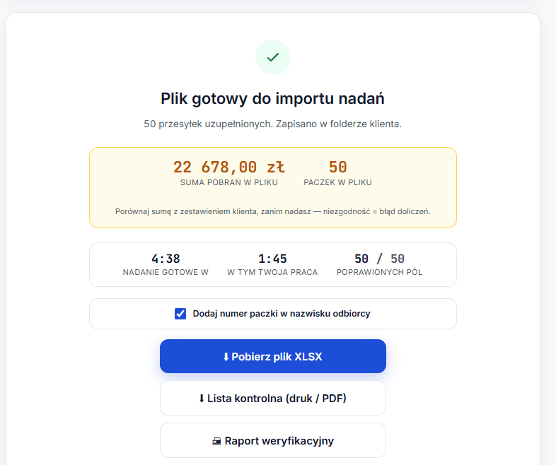The width and height of the screenshot is (556, 465).
Task: Click the Porównaj sumę z zestawieniem warning note
Action: (272, 211)
